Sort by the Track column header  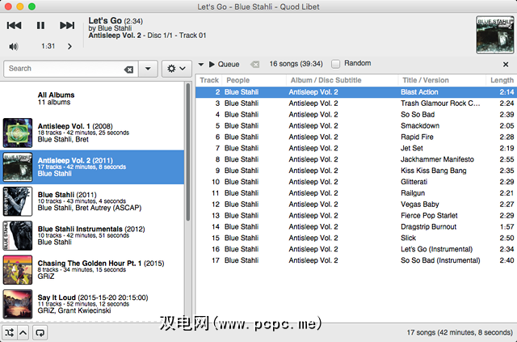coord(209,80)
